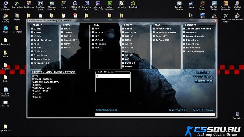Open Photoshop CS6 shortcut

point(87,5)
